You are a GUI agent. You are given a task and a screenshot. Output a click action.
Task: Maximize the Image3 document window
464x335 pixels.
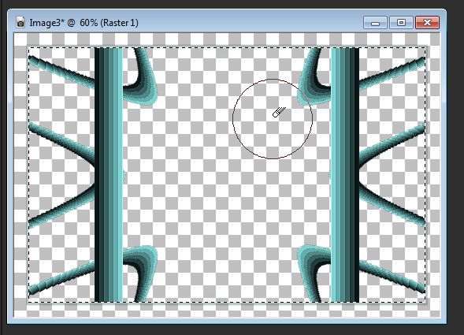point(401,23)
